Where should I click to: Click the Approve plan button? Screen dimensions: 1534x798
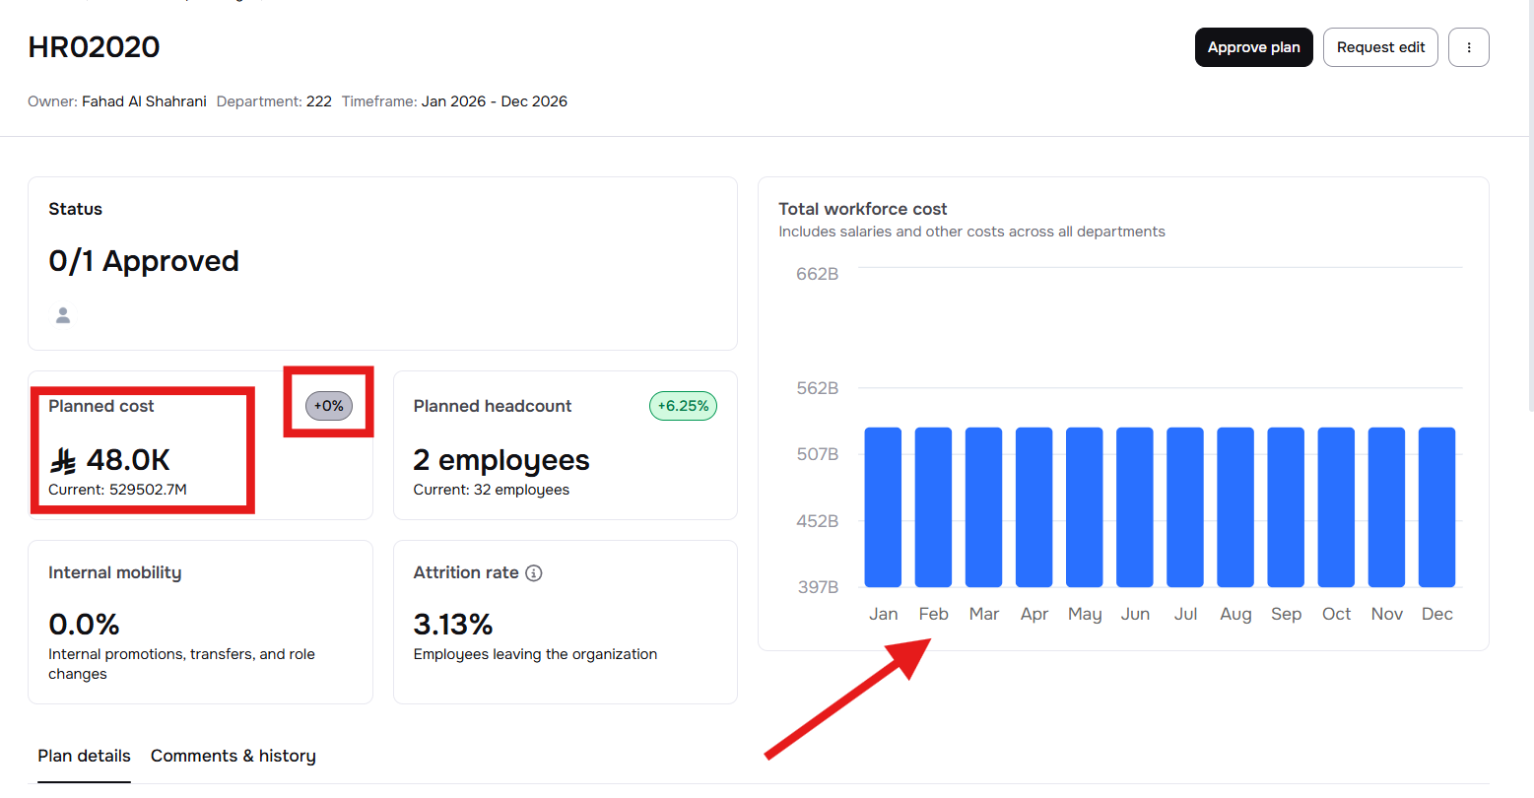pos(1253,47)
